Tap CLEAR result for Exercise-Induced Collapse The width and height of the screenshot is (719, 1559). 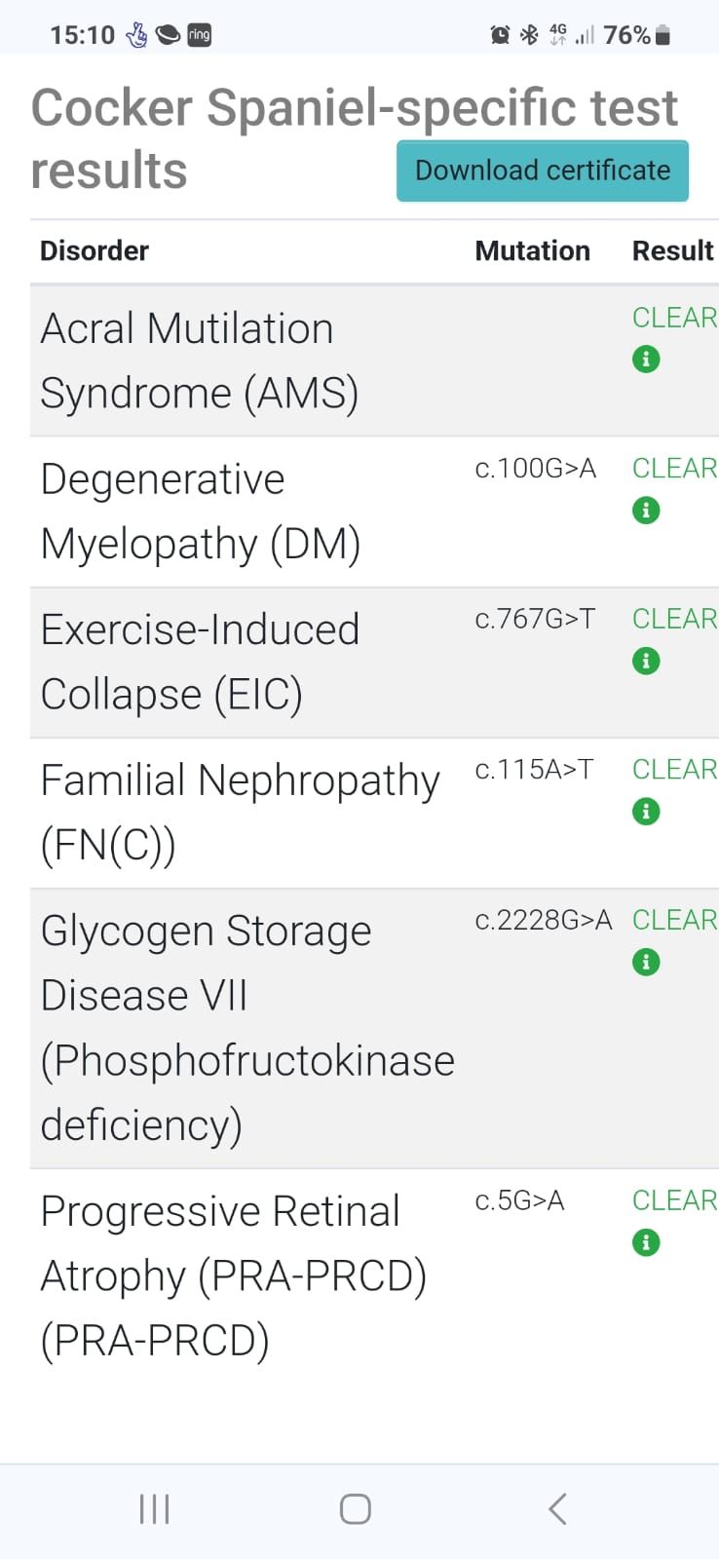tap(674, 619)
